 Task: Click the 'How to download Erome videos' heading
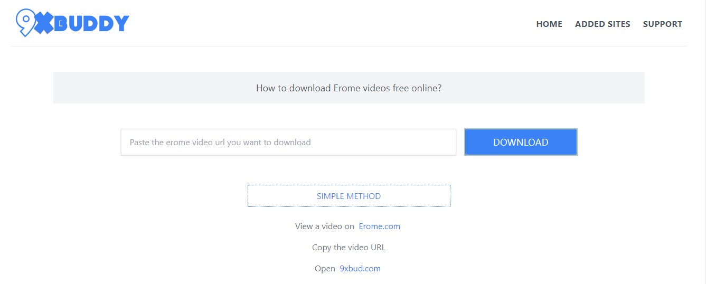click(x=349, y=88)
